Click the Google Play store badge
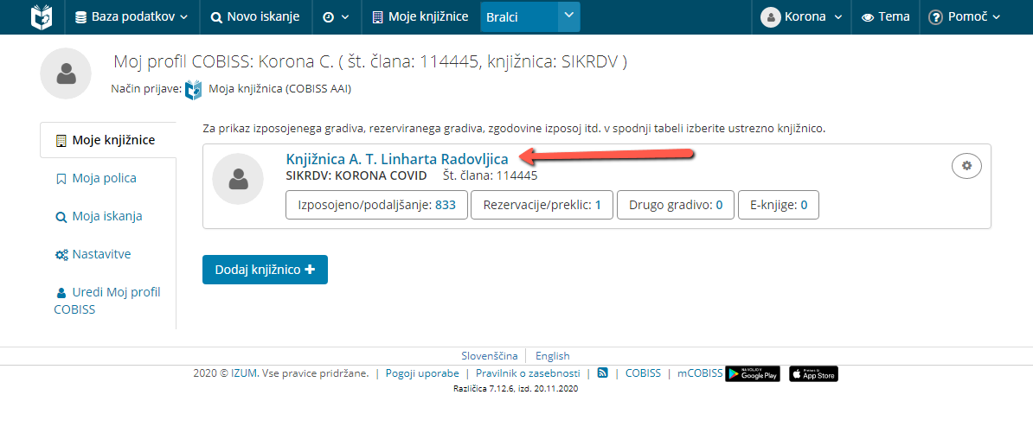This screenshot has height=433, width=1033. (x=753, y=373)
